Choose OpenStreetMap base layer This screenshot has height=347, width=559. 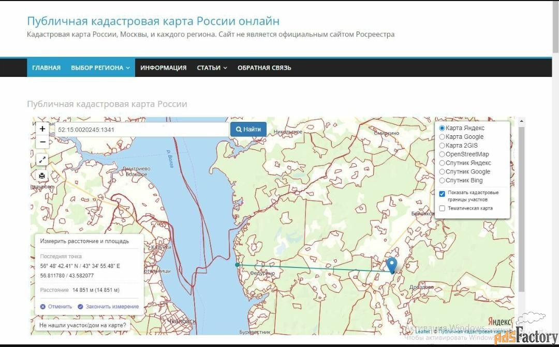442,154
